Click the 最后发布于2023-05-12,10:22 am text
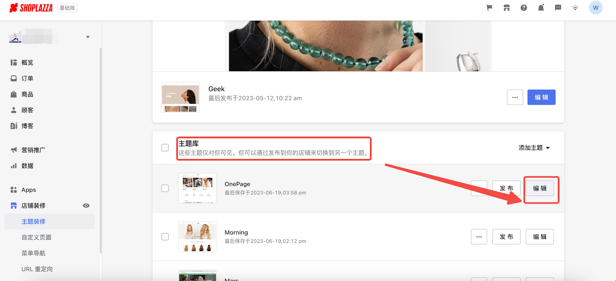The image size is (616, 281). click(x=255, y=98)
